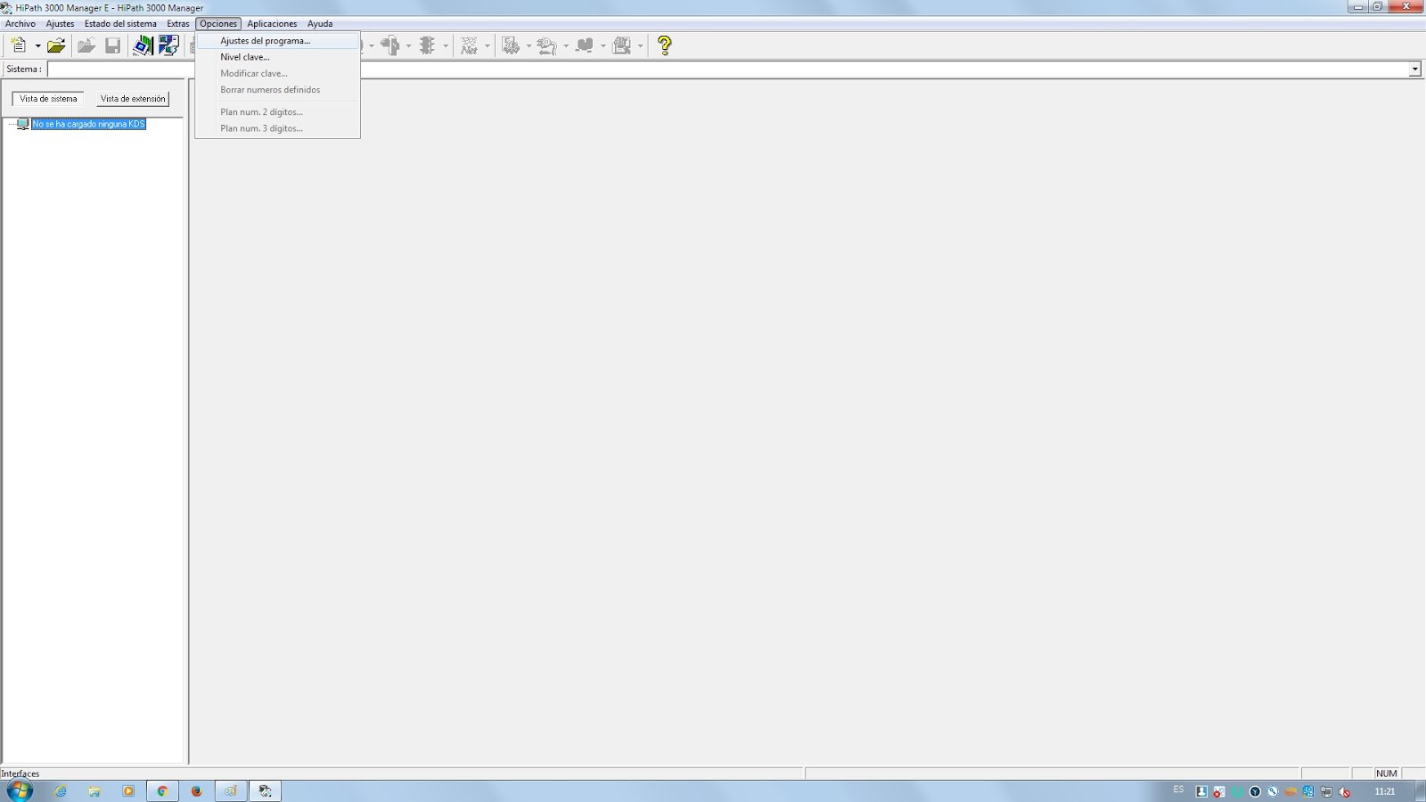Switch to Google Chrome in the taskbar
The width and height of the screenshot is (1426, 802).
point(162,791)
